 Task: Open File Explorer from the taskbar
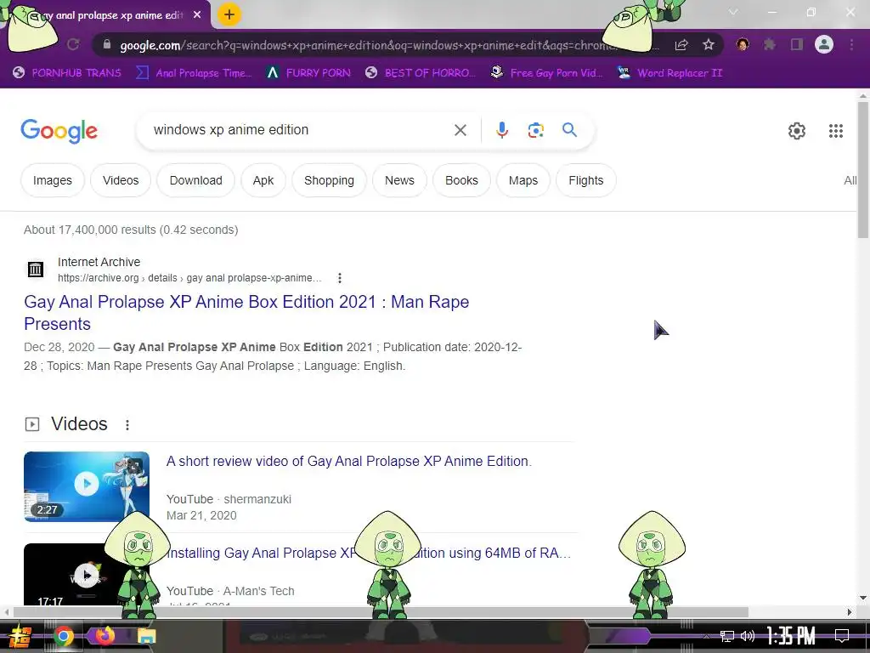point(146,636)
